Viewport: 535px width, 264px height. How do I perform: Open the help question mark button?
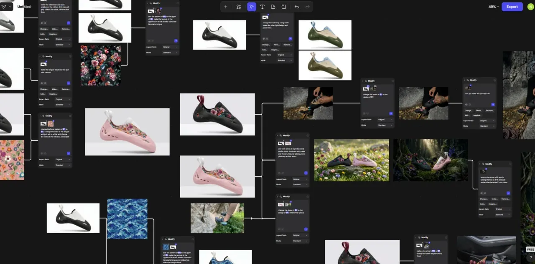coord(531,258)
